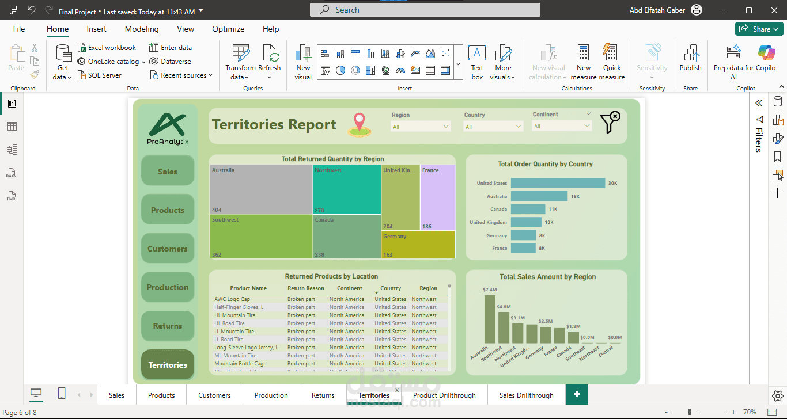This screenshot has height=419, width=787.
Task: Click the Sales navigation button
Action: point(168,172)
